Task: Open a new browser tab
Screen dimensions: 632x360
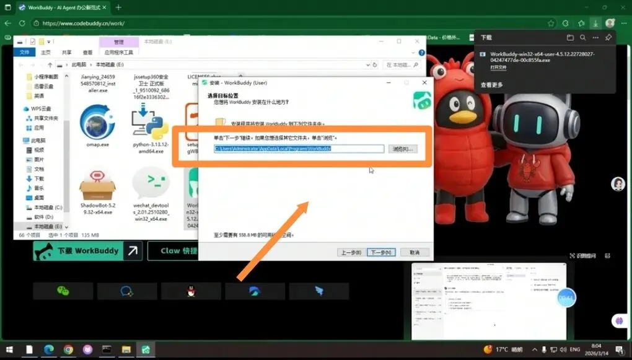Action: (x=118, y=7)
